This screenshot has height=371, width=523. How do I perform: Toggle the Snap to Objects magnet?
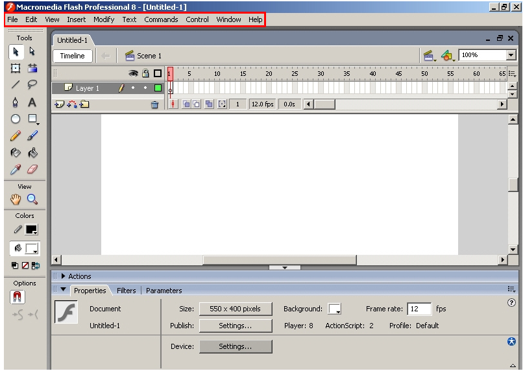[x=18, y=296]
